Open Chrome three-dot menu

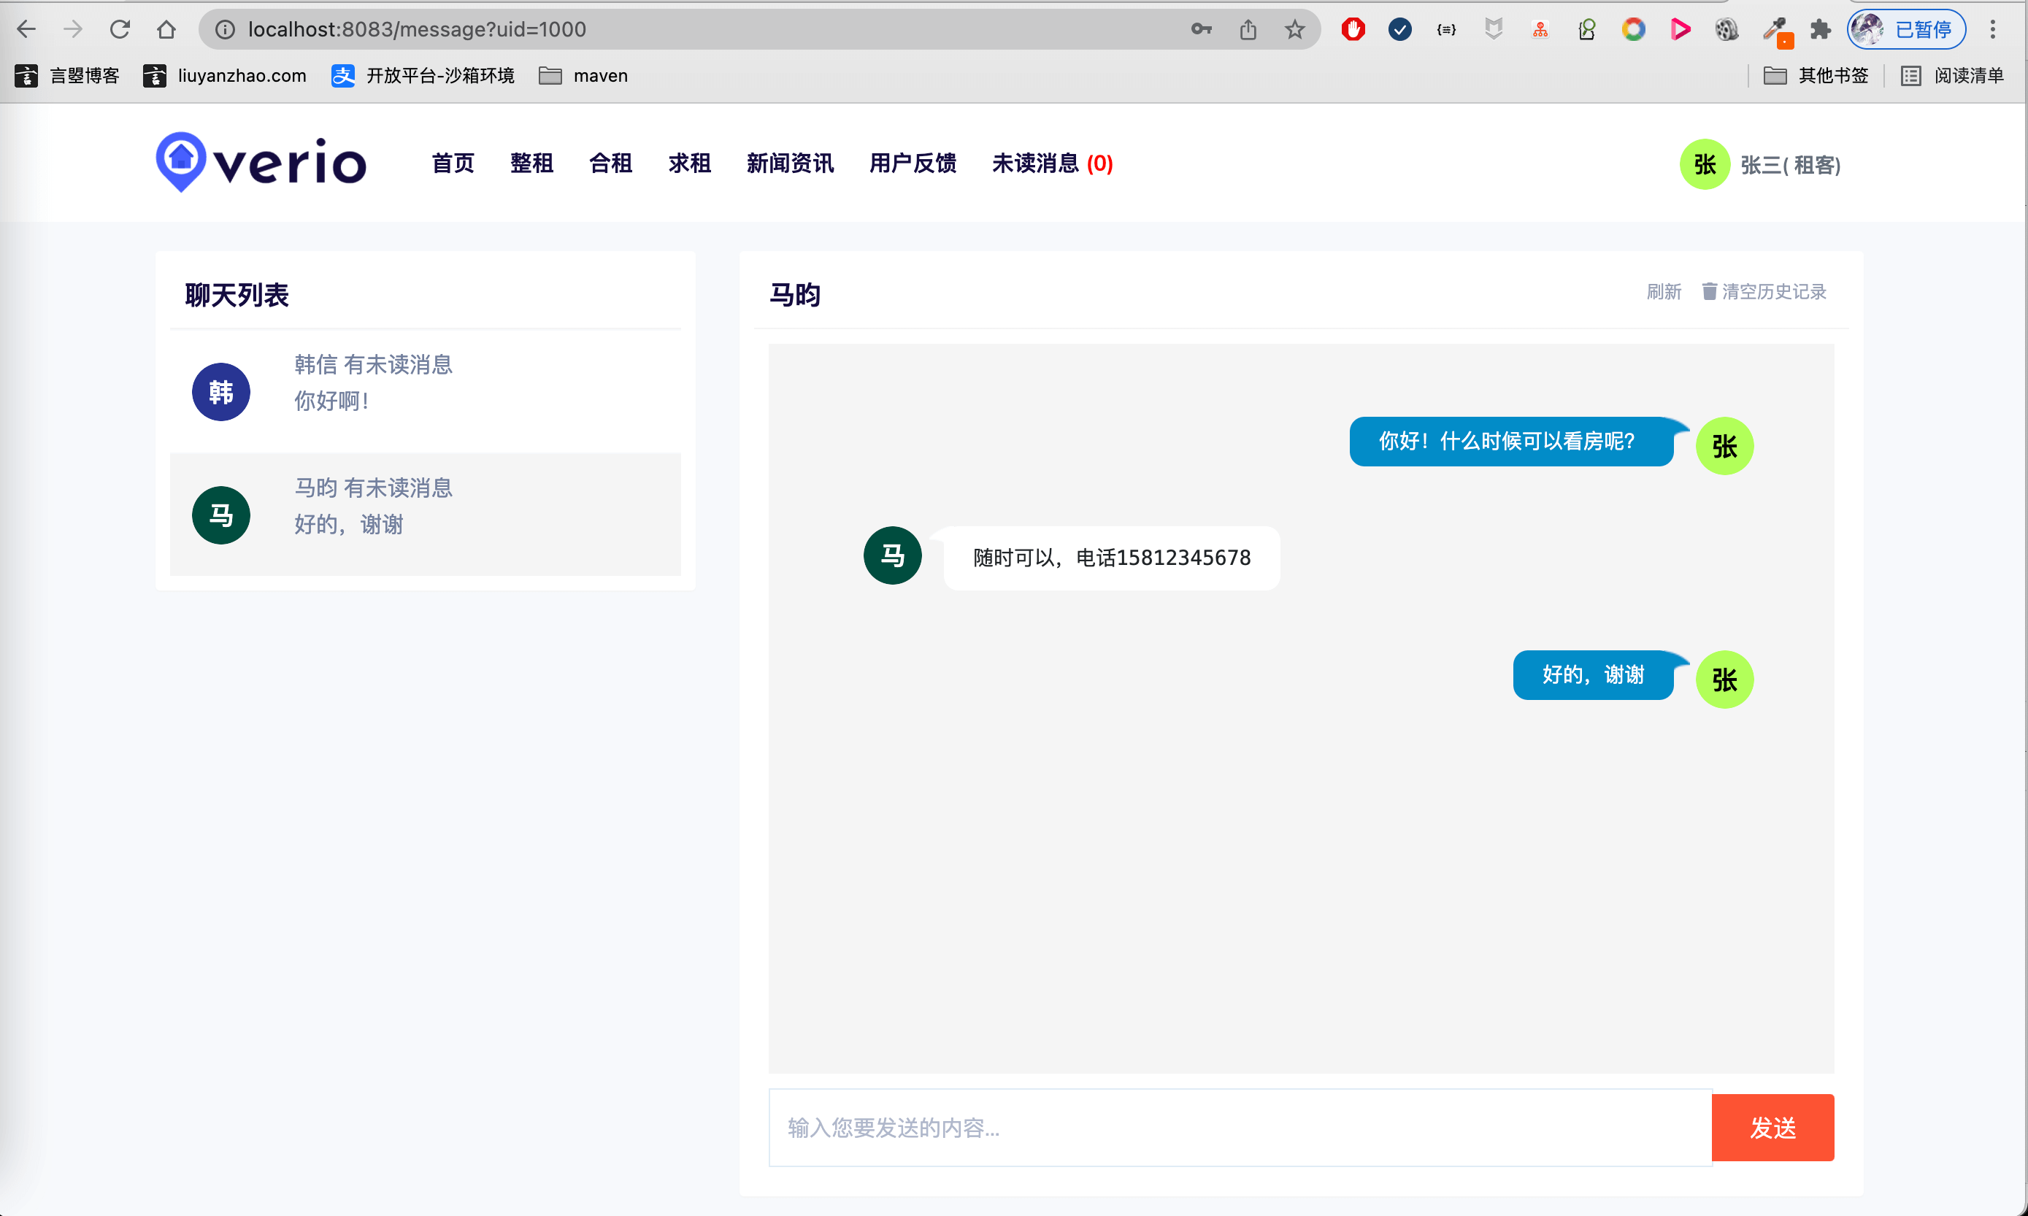click(x=1993, y=29)
